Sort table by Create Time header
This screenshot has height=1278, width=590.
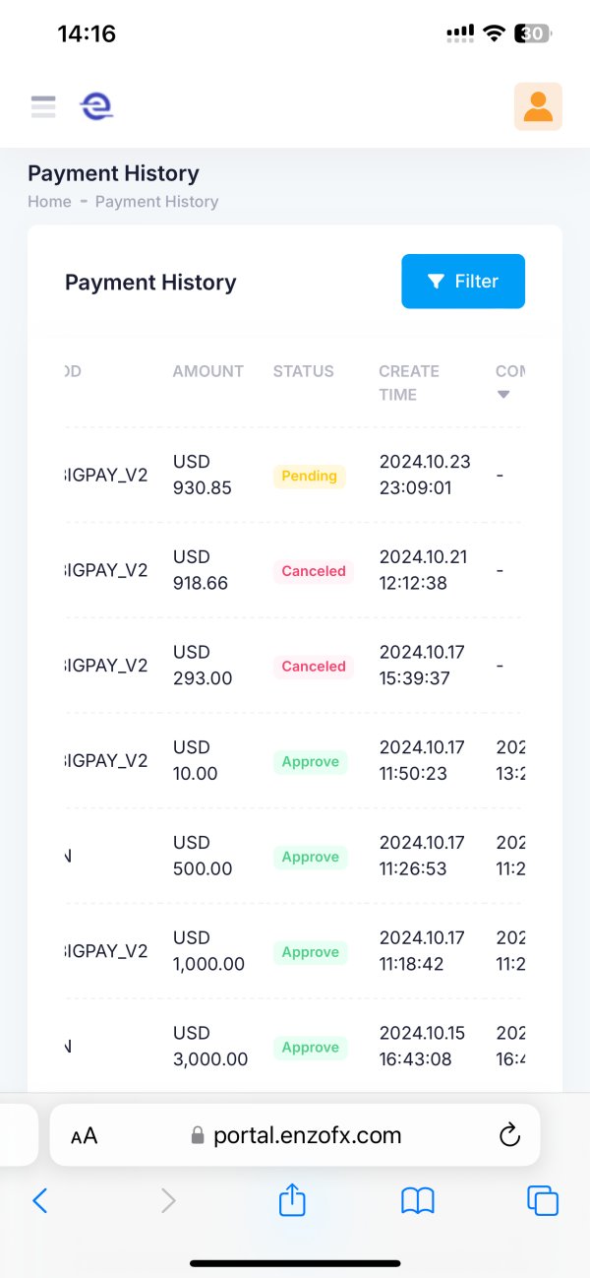[409, 383]
